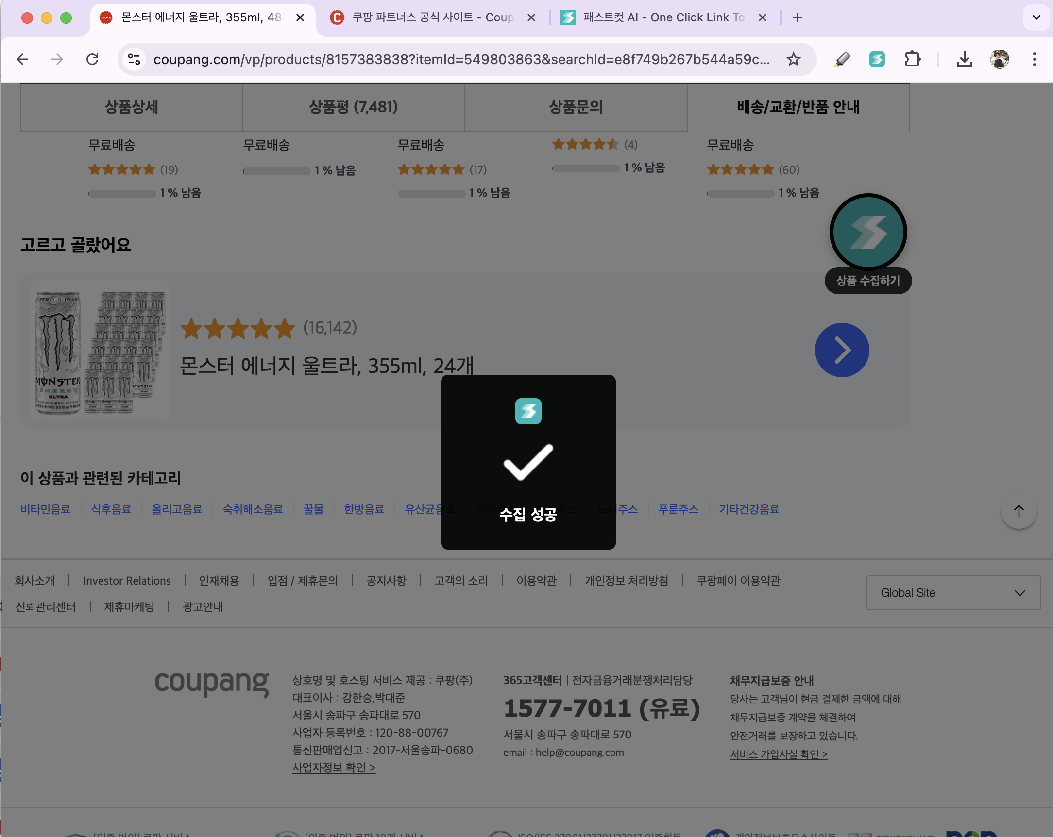
Task: Open the 한방음료 category link
Action: (x=364, y=509)
